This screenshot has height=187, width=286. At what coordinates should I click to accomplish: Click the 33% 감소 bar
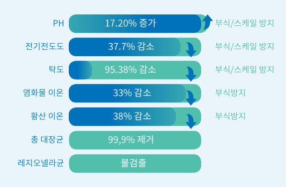pos(135,93)
